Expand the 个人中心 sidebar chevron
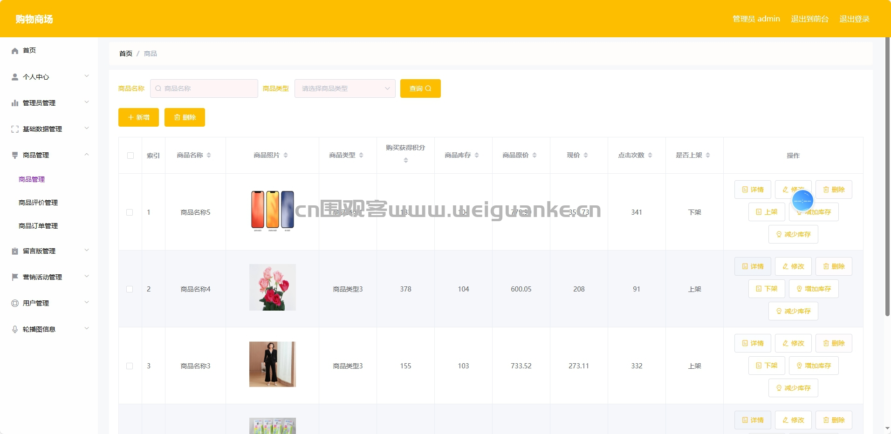Viewport: 891px width, 434px height. pos(87,76)
